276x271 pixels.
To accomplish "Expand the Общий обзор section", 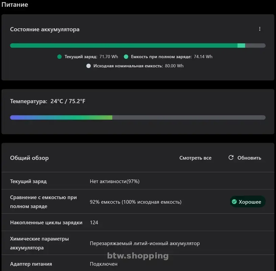I will click(29, 158).
